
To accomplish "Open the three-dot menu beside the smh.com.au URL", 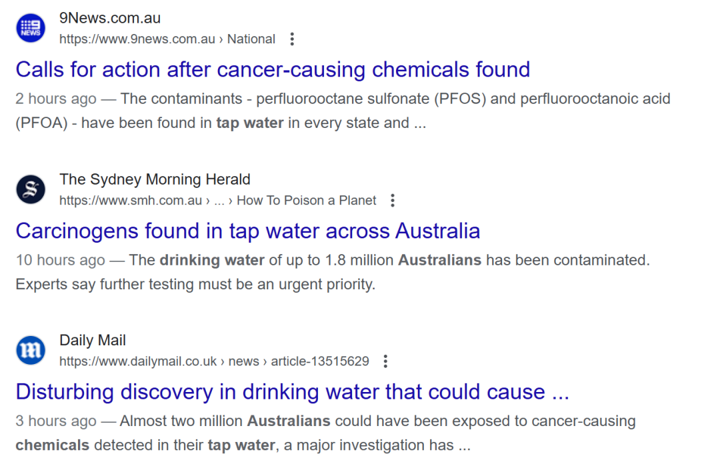I will pyautogui.click(x=393, y=201).
